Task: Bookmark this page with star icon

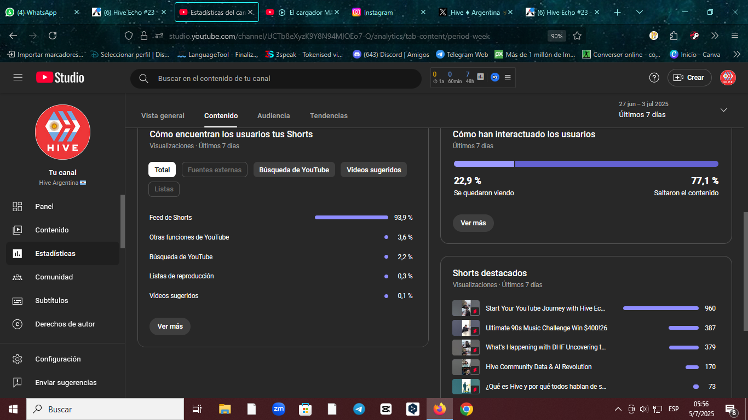Action: click(577, 36)
